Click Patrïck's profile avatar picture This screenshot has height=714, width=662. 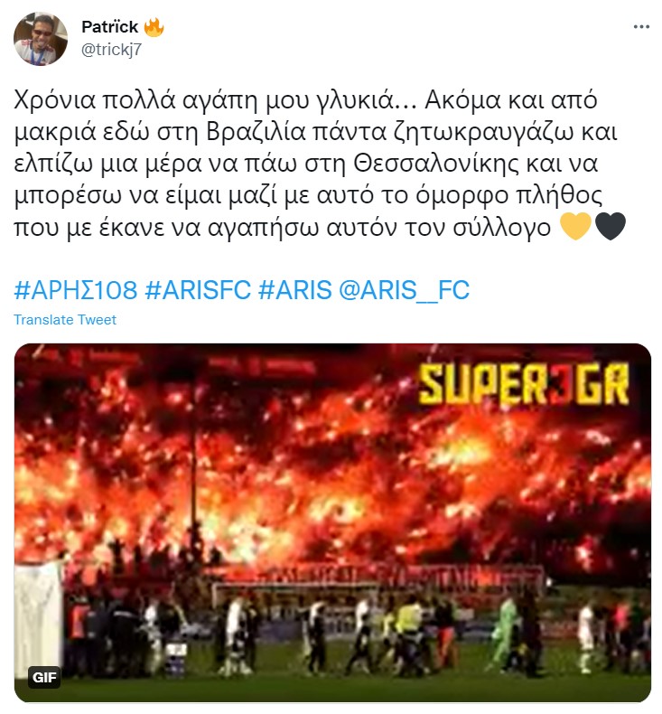tap(41, 39)
